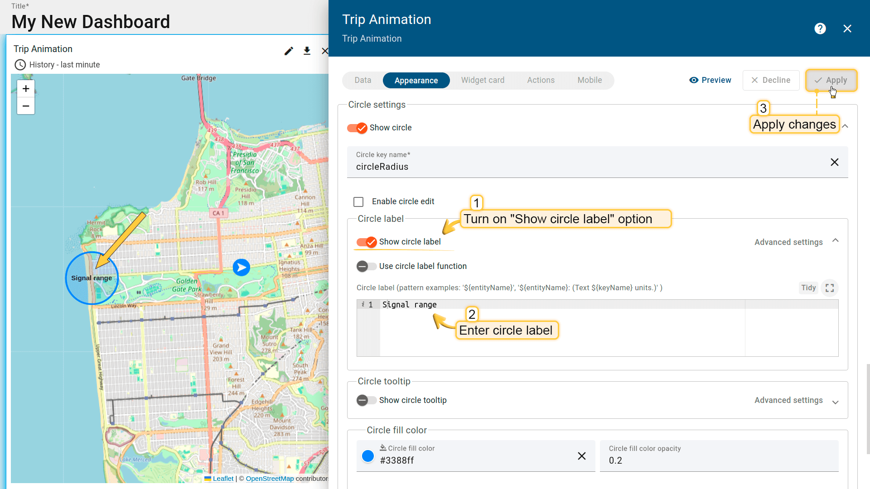This screenshot has height=489, width=870.
Task: Open the help icon in the Trip Animation header
Action: point(820,29)
